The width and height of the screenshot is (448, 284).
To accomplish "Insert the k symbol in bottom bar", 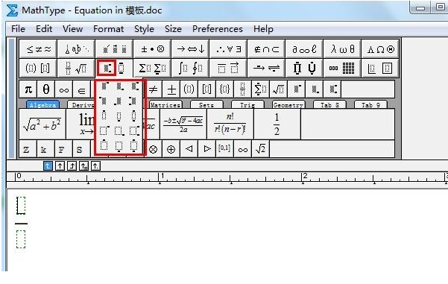I will click(45, 149).
